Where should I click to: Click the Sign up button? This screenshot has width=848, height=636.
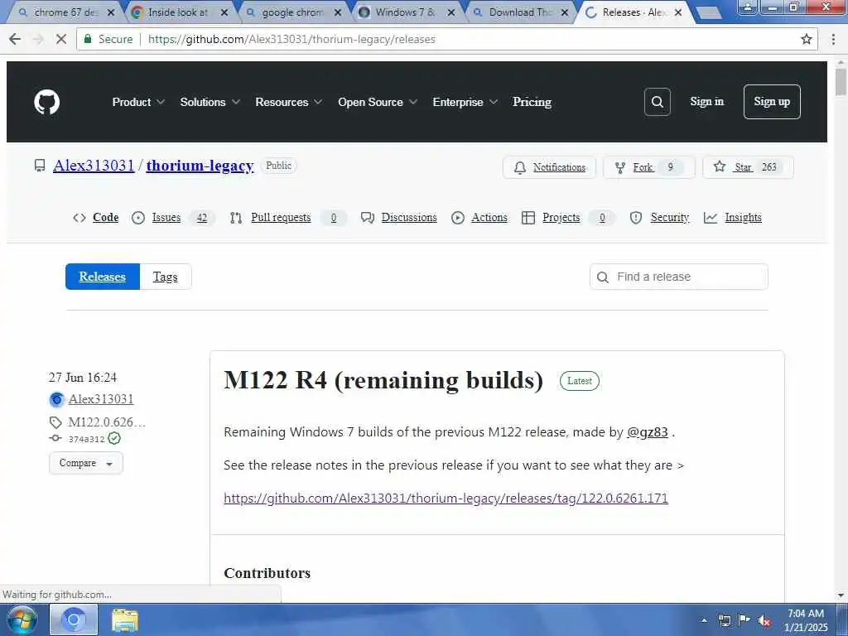click(772, 102)
